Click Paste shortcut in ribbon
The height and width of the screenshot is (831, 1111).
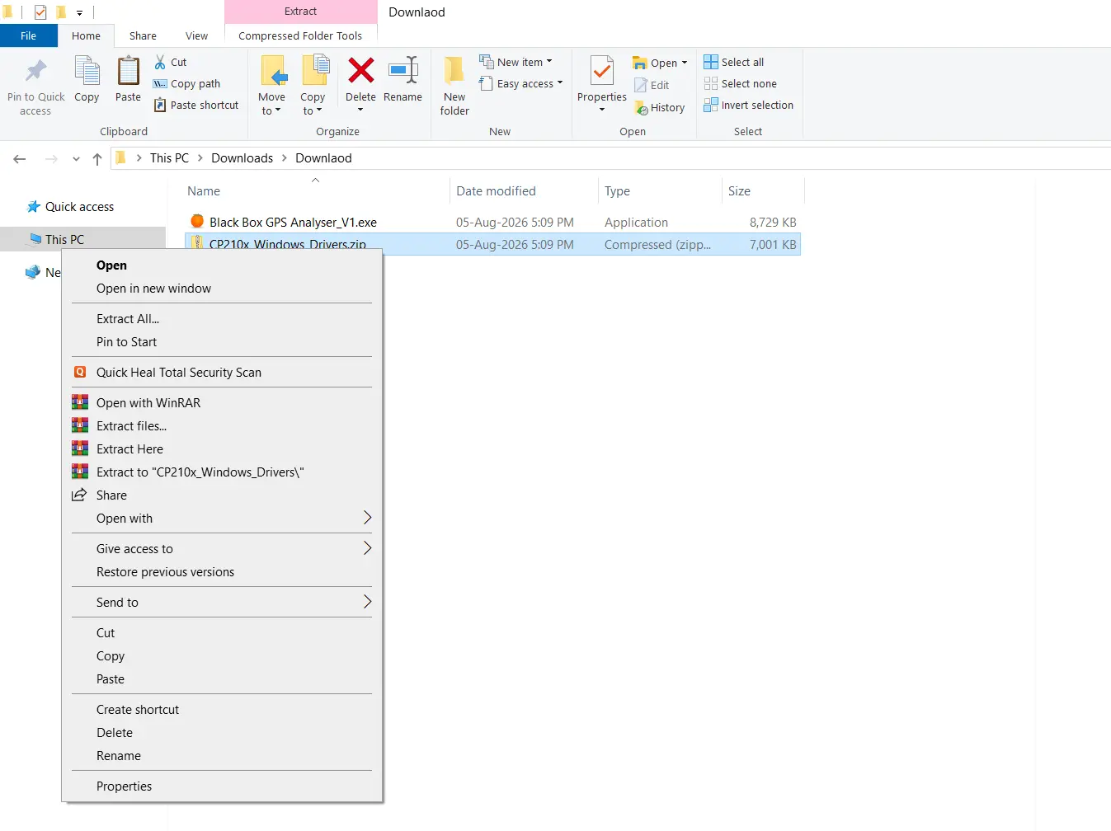(195, 105)
